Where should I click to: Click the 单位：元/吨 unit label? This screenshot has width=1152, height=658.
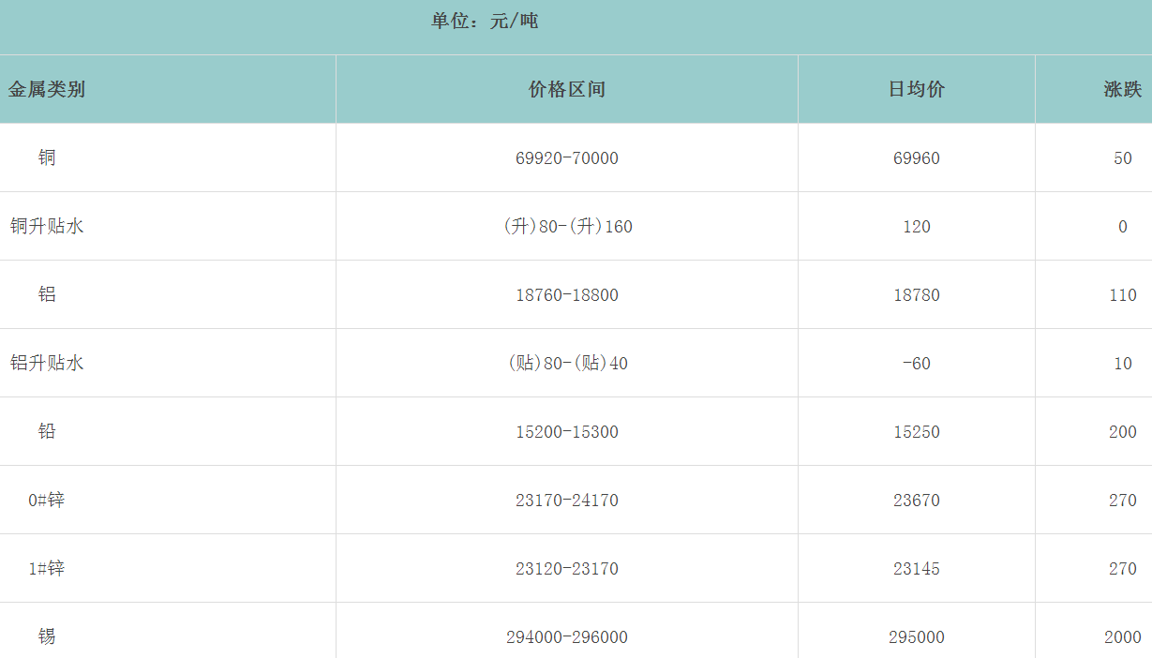coord(485,21)
